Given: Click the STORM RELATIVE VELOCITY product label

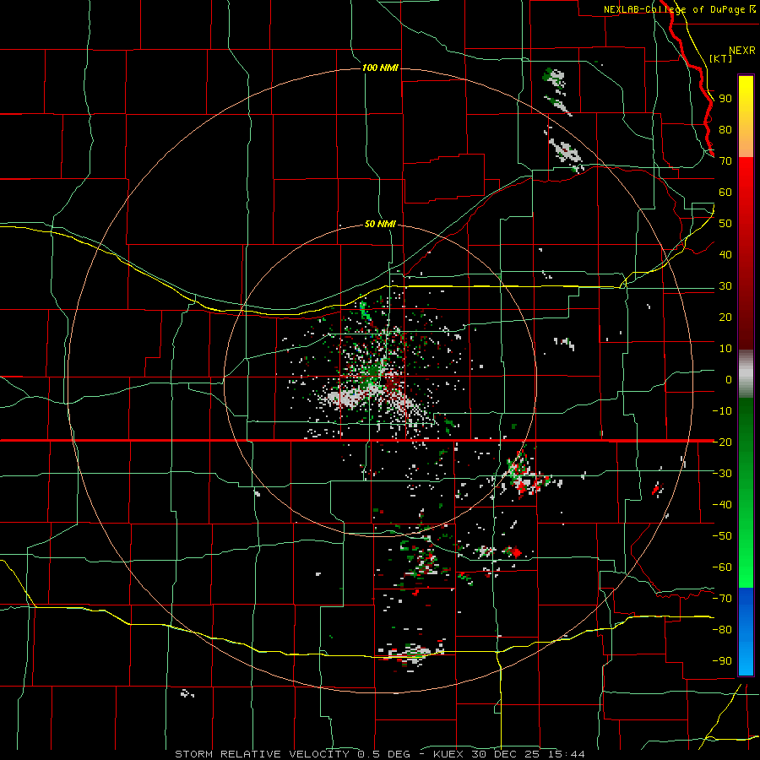Looking at the screenshot, I should (263, 754).
